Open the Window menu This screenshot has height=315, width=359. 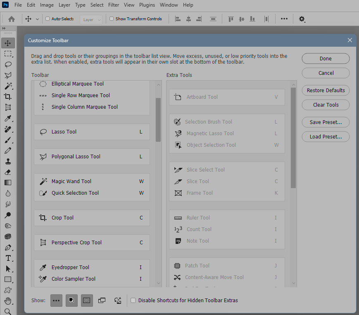[x=169, y=5]
